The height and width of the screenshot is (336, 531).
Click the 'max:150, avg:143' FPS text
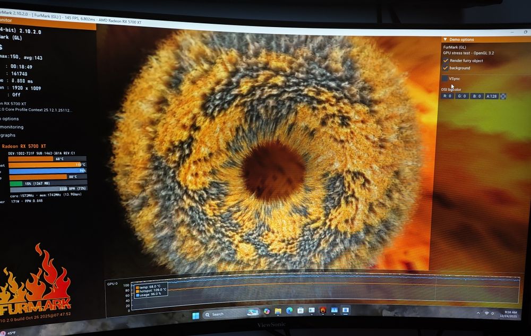(x=21, y=57)
